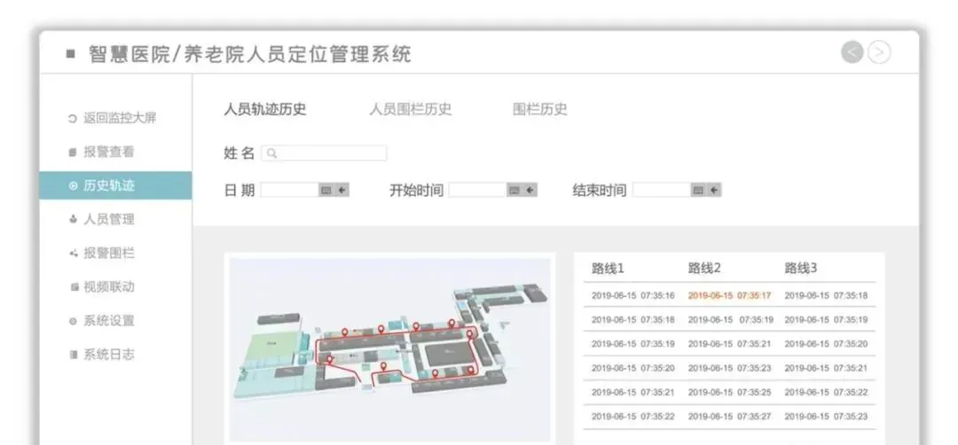Open 报警查看 in the sidebar
Image resolution: width=958 pixels, height=445 pixels.
tap(108, 152)
